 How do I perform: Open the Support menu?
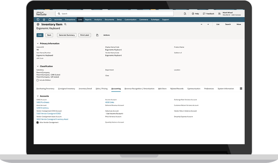166,20
